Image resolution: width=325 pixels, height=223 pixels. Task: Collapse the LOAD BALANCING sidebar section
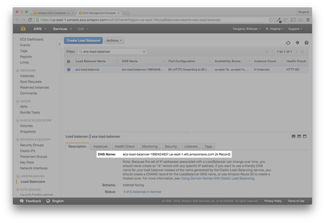click(18, 176)
